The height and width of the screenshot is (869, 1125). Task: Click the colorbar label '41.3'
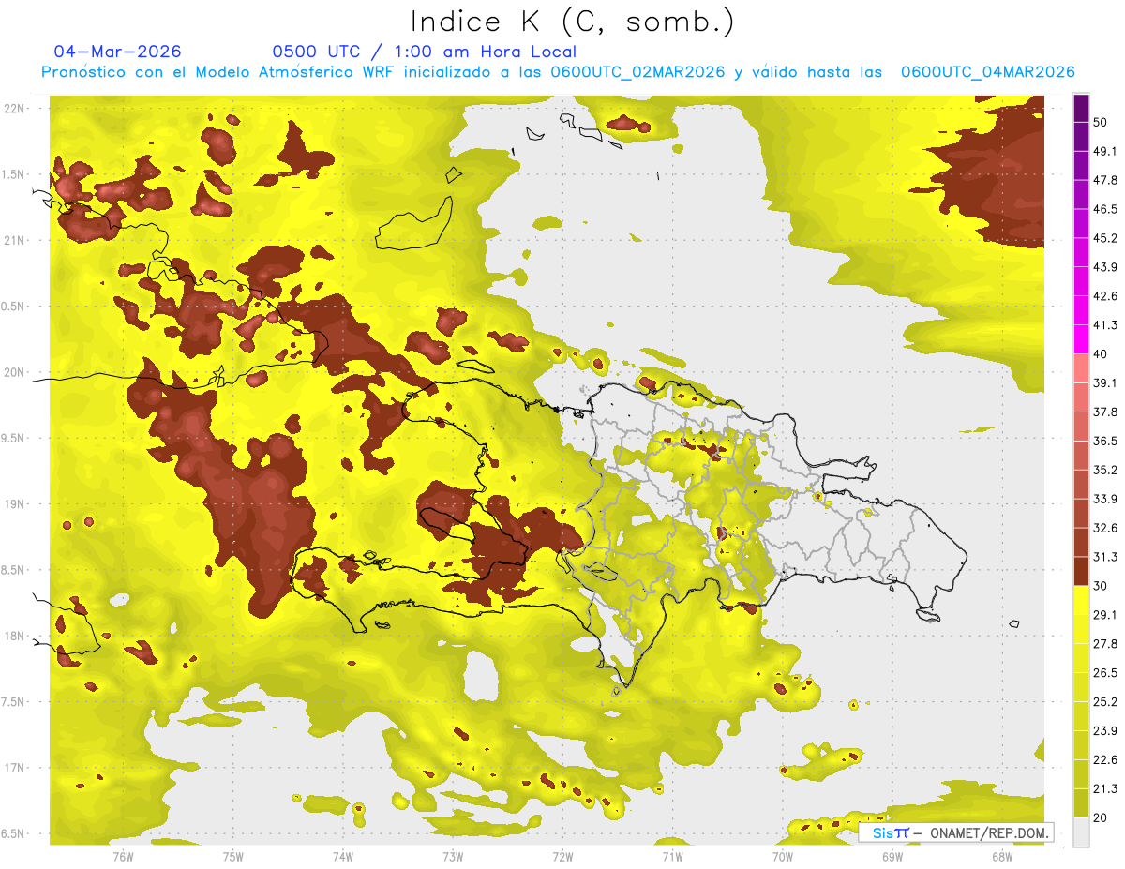tap(1105, 325)
